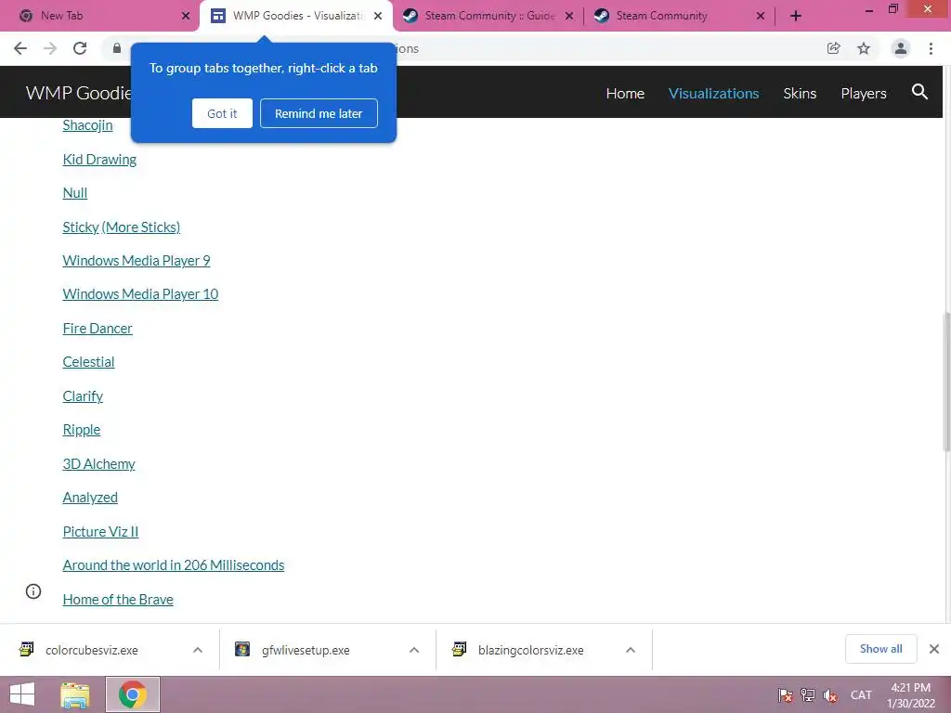
Task: Open the Chrome profile avatar
Action: click(901, 48)
